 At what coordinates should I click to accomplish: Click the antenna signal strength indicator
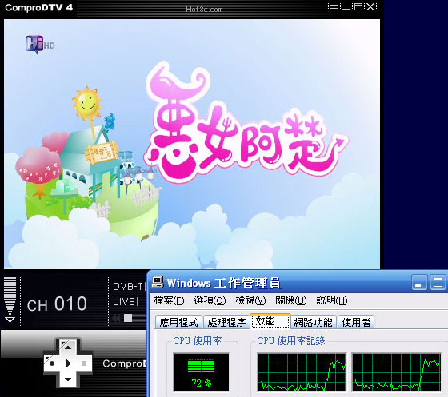(x=10, y=301)
